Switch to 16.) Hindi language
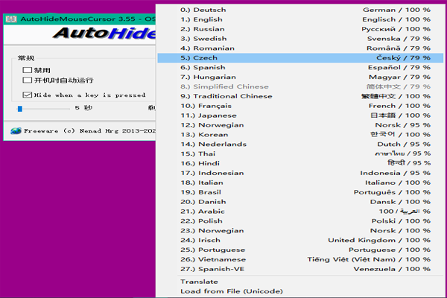Screen dimensions: 447x298 coord(300,163)
